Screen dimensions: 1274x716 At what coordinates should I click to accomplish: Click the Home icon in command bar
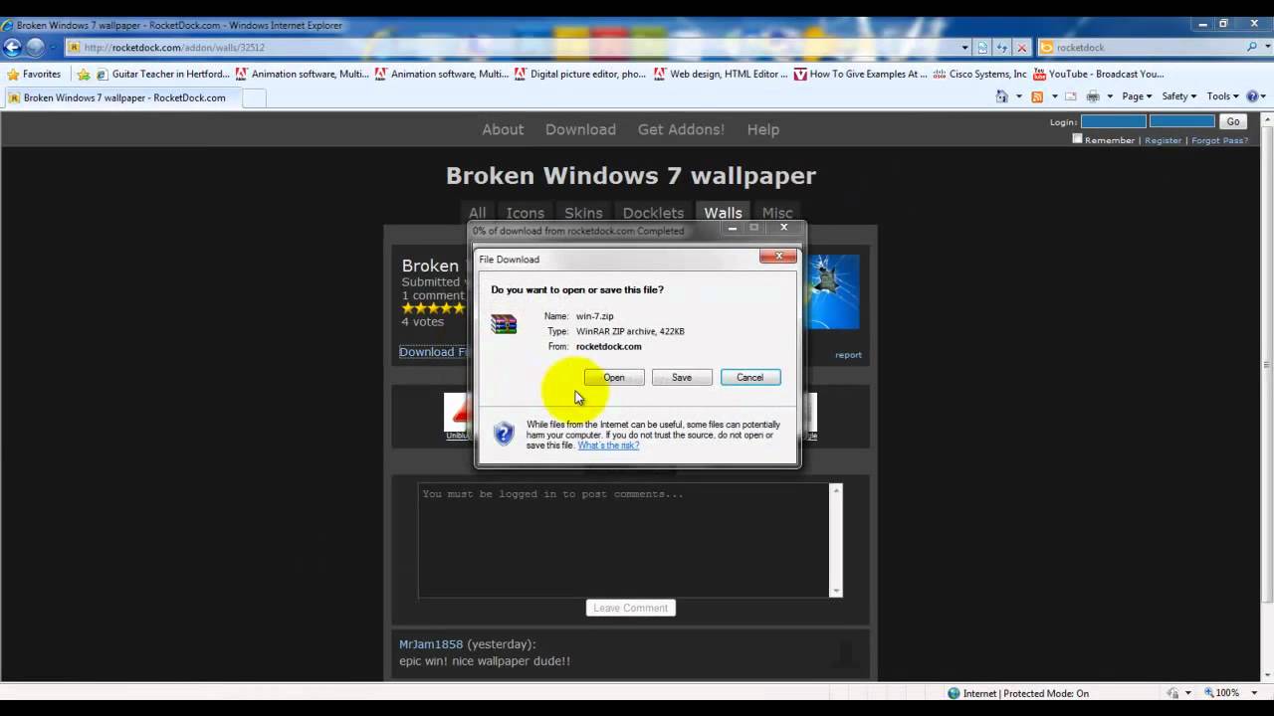[x=1002, y=96]
